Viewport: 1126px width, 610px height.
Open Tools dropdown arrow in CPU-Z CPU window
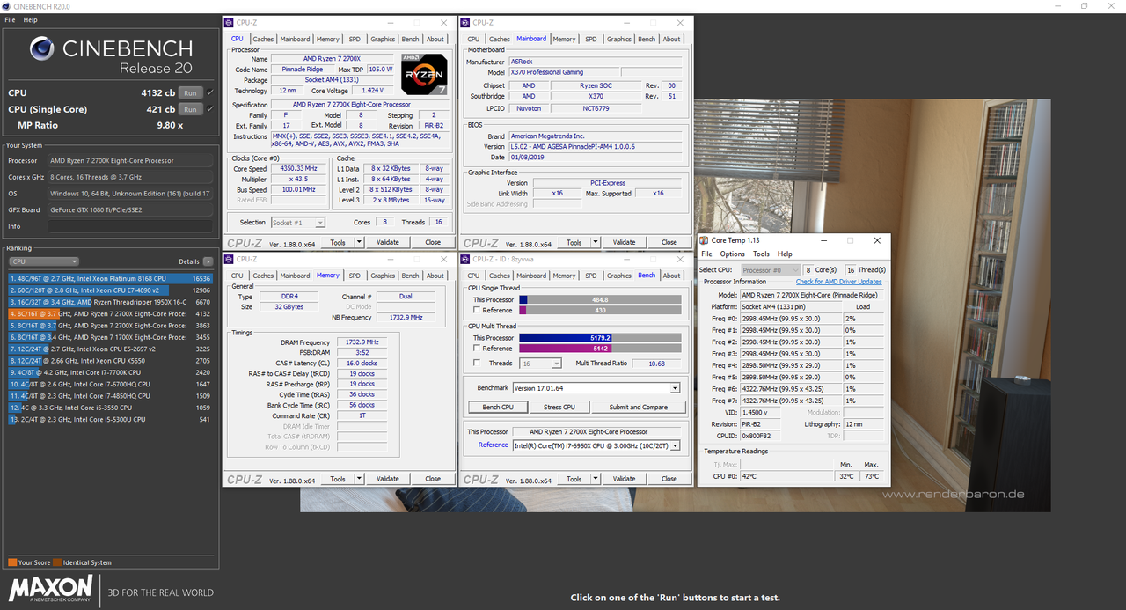click(x=358, y=242)
